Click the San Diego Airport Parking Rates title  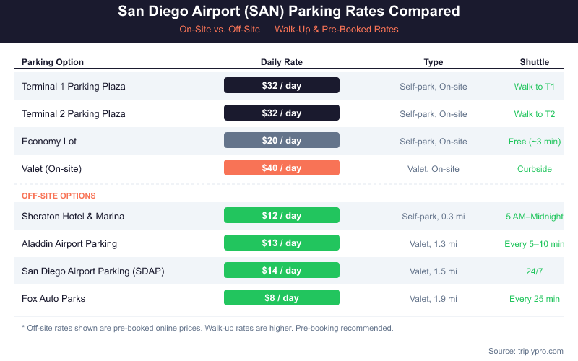[x=289, y=12]
